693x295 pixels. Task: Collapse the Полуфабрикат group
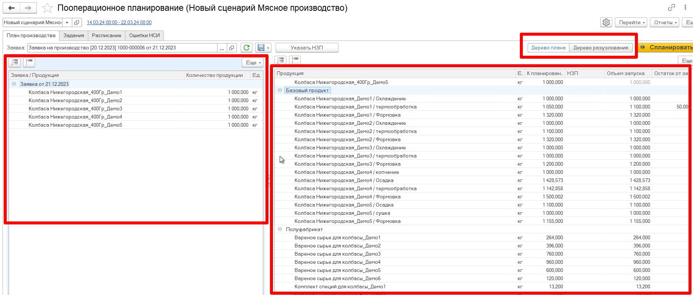[280, 229]
